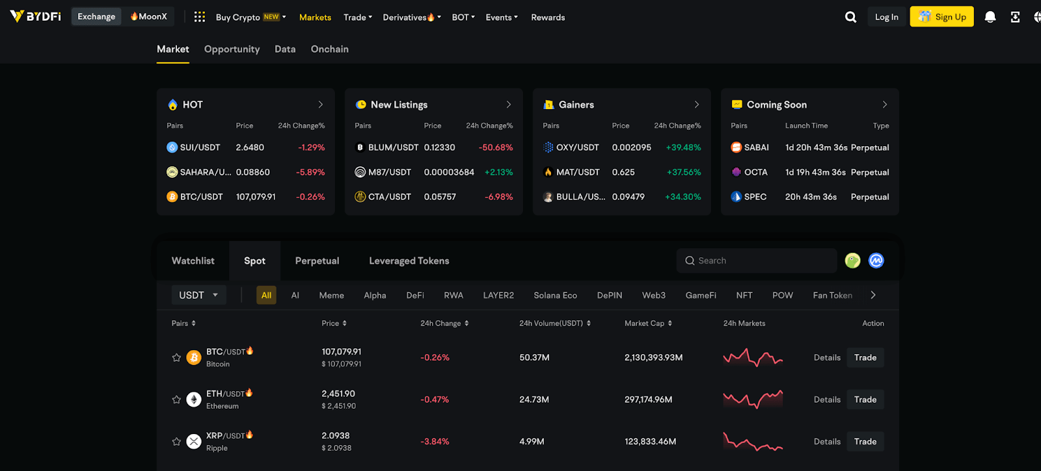The image size is (1041, 471).
Task: Sort the table by 24h Change
Action: [x=444, y=324]
